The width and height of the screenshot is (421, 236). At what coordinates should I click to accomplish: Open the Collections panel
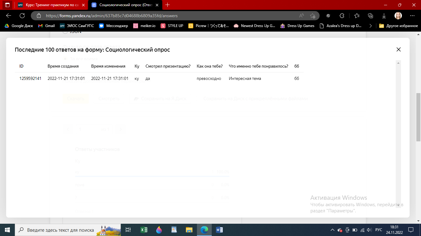tap(371, 16)
